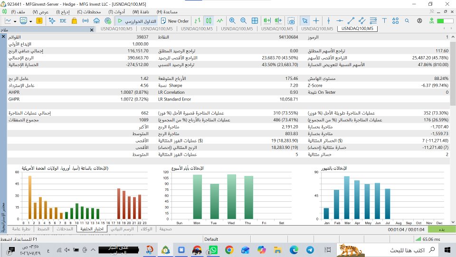Click the New Order button

(x=175, y=21)
